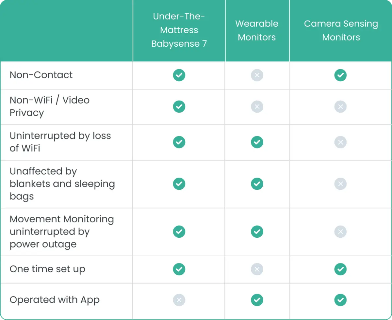Click Wearable Monitors loss of WiFi checkmark
The width and height of the screenshot is (392, 320).
(257, 142)
